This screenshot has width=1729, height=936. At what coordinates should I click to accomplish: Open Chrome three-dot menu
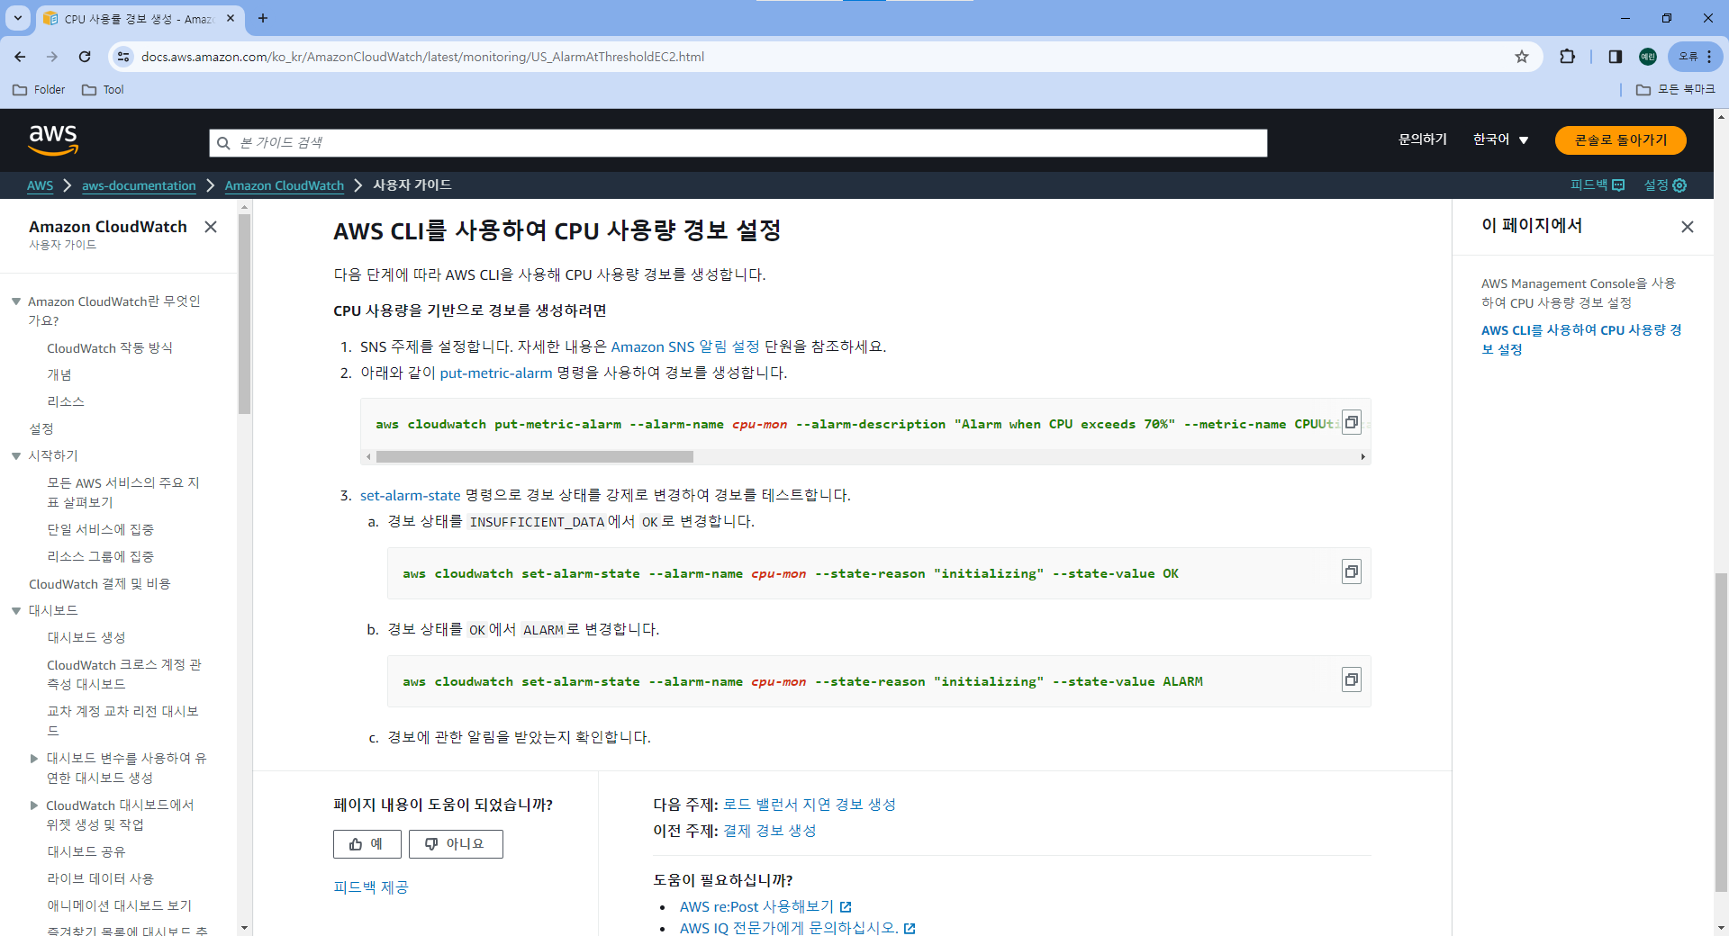(1709, 57)
